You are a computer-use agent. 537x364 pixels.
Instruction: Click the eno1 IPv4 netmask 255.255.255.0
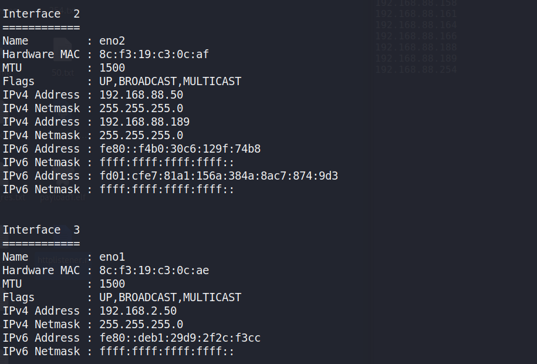click(x=141, y=324)
